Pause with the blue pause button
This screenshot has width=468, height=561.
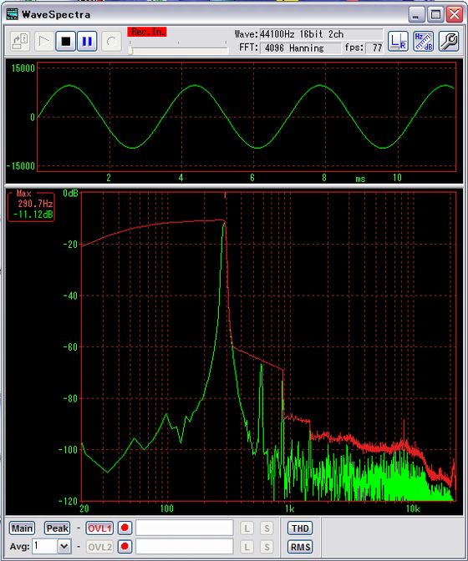click(x=87, y=42)
